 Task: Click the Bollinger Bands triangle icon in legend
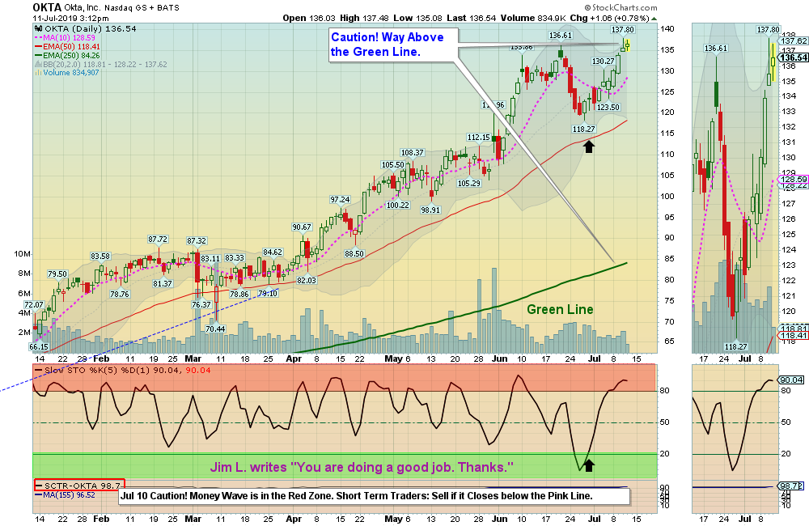(38, 63)
